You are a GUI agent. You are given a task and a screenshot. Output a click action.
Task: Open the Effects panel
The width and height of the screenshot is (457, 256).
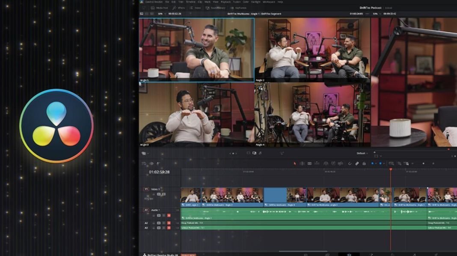point(179,8)
